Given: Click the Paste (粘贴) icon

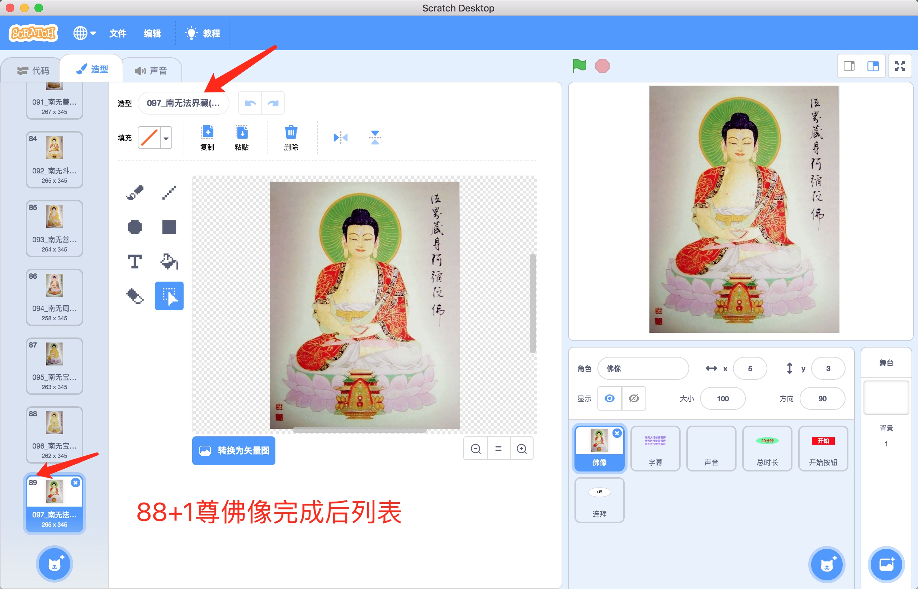Looking at the screenshot, I should tap(242, 138).
